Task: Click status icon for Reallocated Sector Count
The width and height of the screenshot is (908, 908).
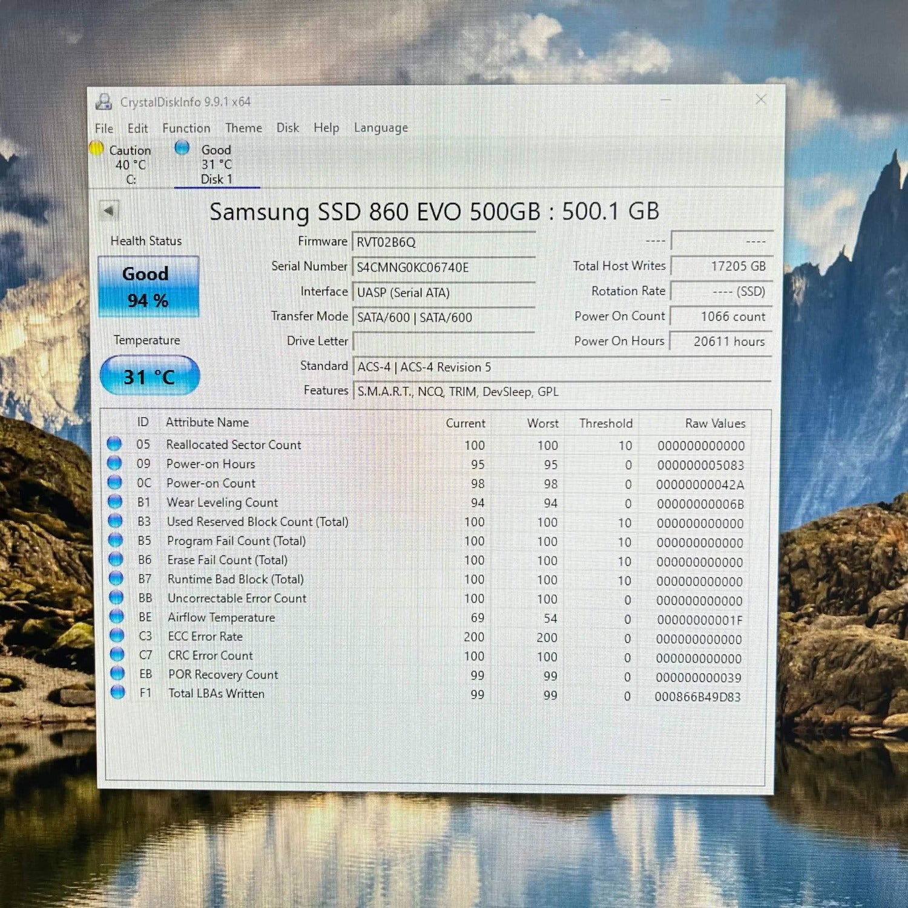Action: (x=114, y=444)
